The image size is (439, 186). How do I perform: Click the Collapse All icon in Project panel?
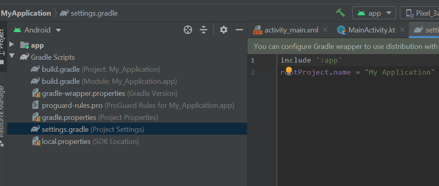204,30
